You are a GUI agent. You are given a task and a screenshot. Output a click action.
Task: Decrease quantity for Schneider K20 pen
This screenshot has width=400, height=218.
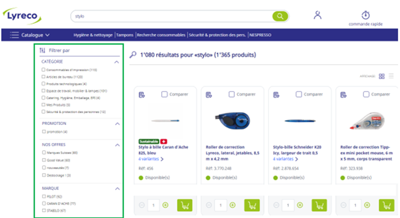[276, 205]
